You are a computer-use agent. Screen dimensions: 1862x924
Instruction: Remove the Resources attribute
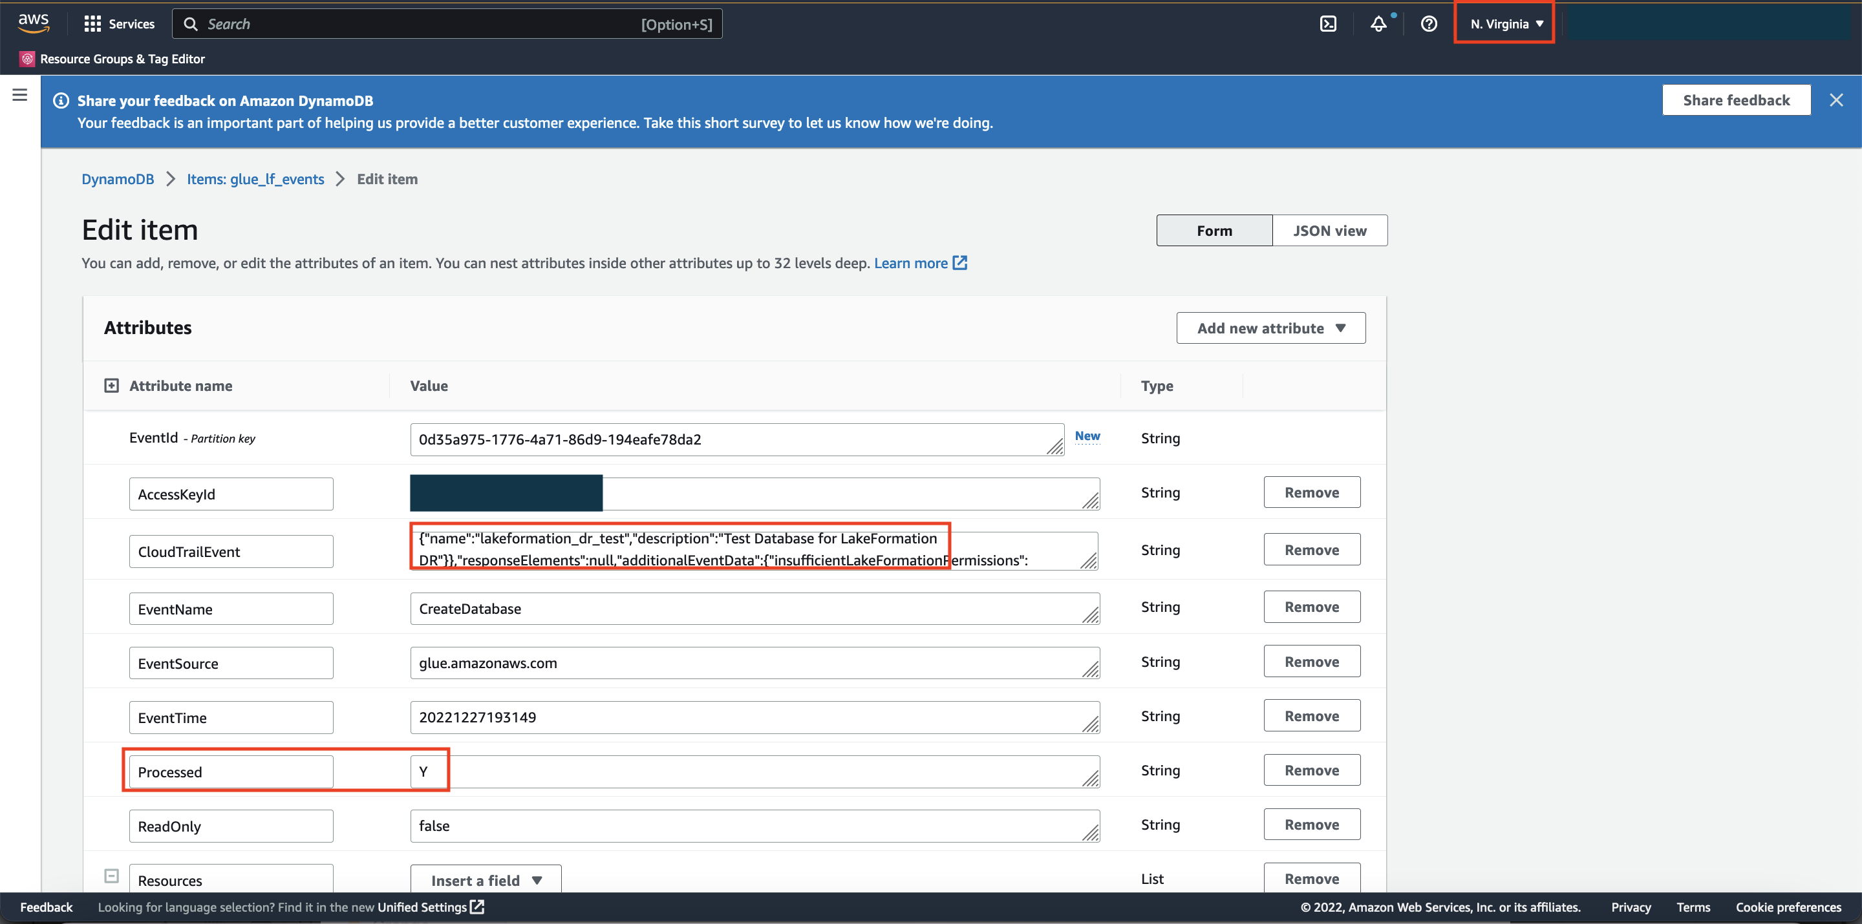pos(1312,877)
